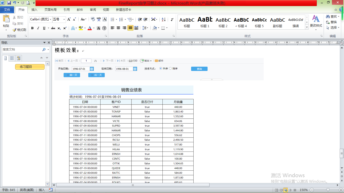Viewport: 344px width, 193px height.
Task: Close the navigation (导航) pane
Action: point(49,42)
